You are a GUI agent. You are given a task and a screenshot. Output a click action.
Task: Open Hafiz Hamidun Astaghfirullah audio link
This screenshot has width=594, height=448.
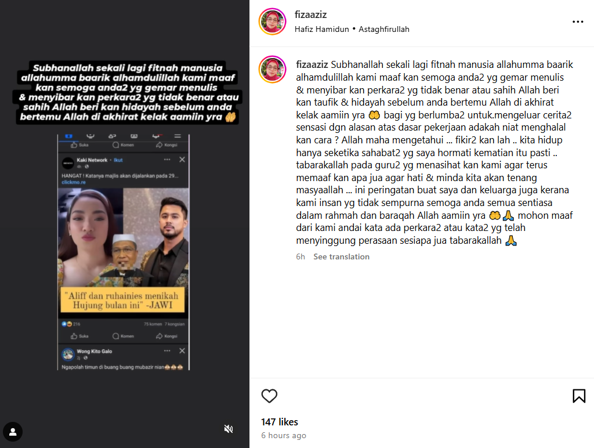(x=352, y=29)
